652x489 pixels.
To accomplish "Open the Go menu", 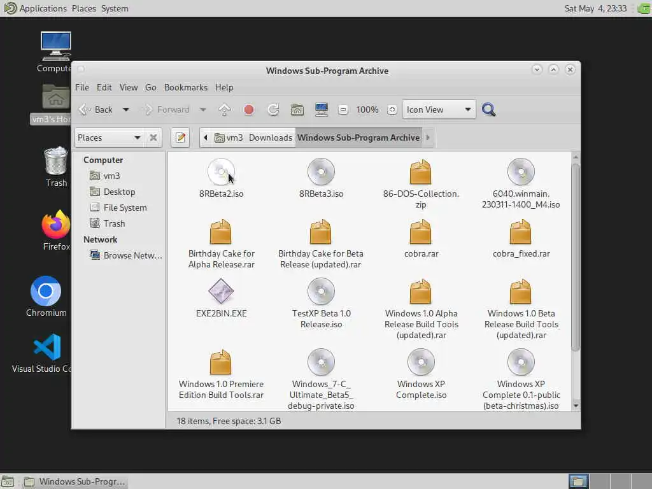I will 150,87.
